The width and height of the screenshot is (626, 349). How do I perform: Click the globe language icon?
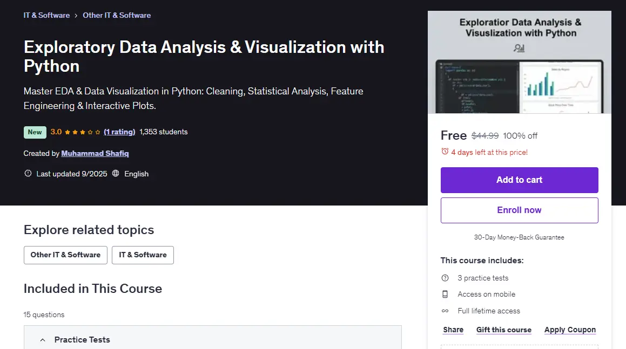[x=116, y=174]
